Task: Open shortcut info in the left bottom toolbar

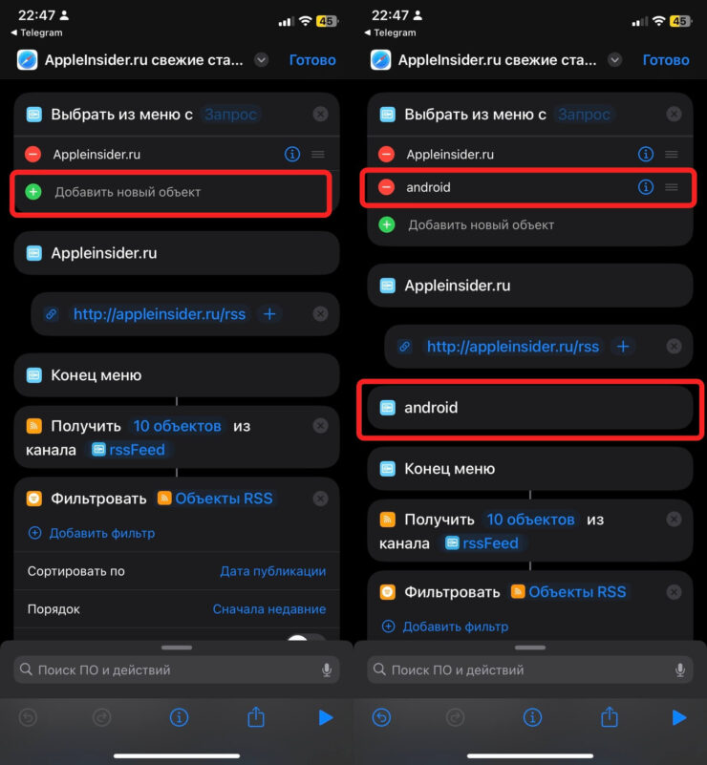Action: (x=179, y=717)
